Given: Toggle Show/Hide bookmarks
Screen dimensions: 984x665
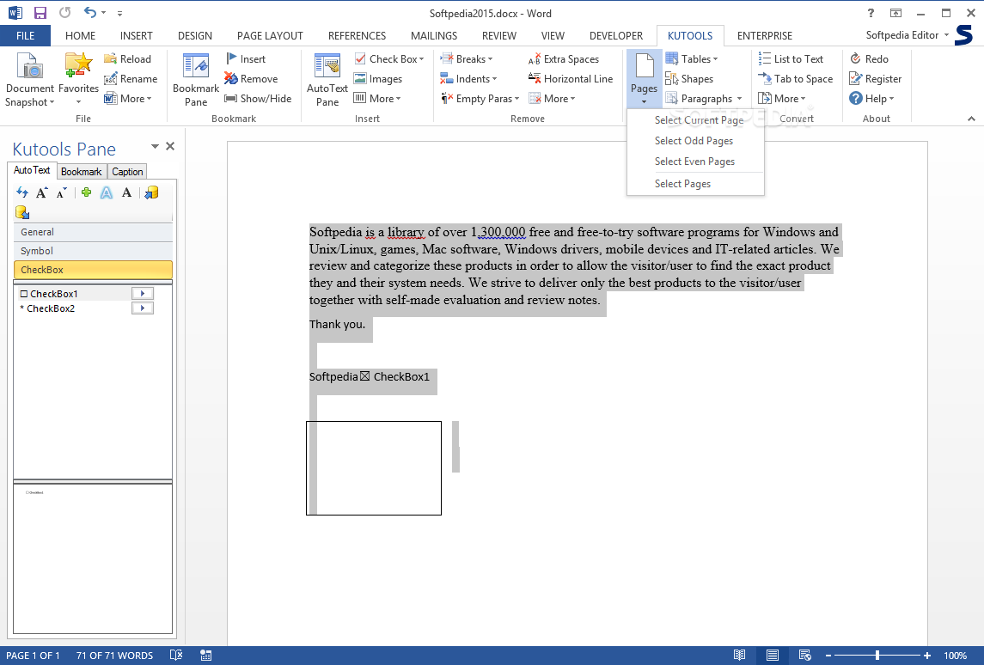Looking at the screenshot, I should click(258, 99).
